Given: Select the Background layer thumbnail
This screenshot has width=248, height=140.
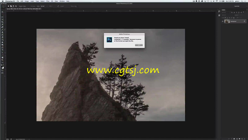Looking at the screenshot, I should point(227,21).
